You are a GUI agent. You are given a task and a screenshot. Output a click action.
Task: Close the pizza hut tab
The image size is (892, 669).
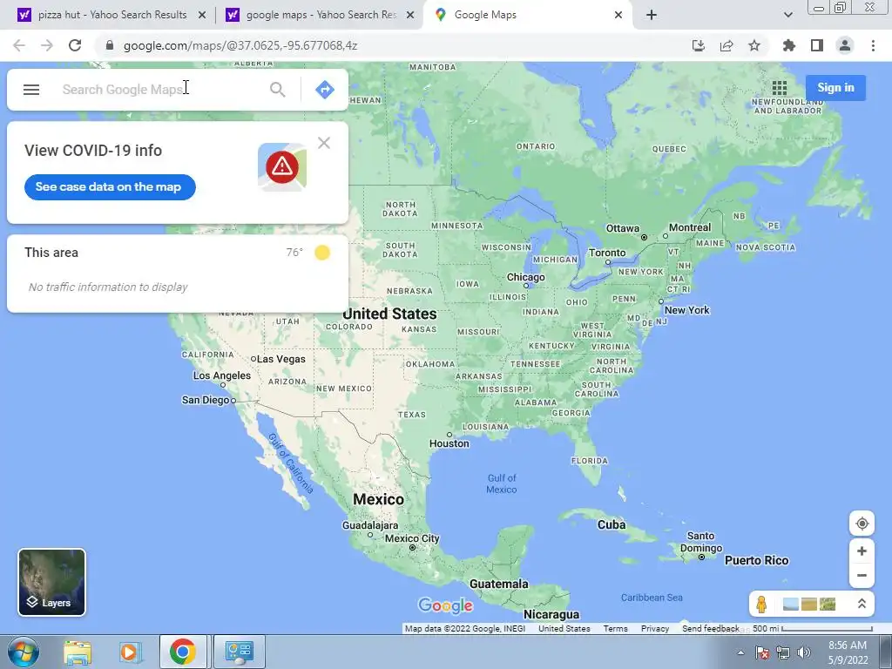point(202,15)
